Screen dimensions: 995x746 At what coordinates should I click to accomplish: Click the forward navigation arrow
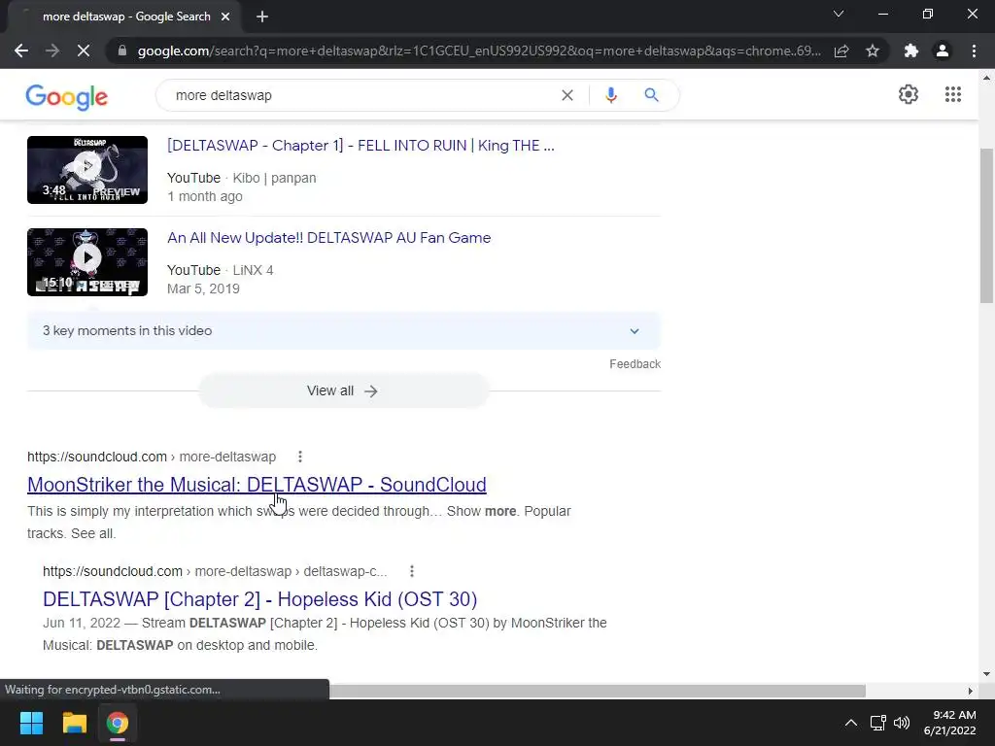pos(52,51)
